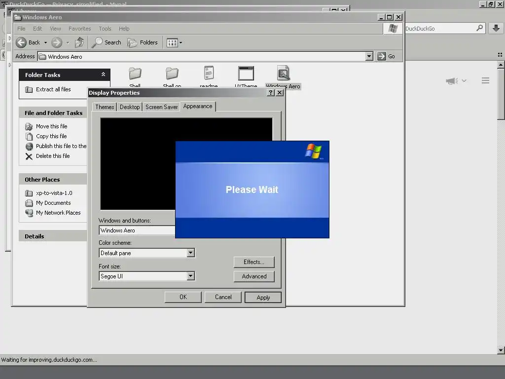Click the DuckDuckGo search magnifier icon

click(x=479, y=28)
